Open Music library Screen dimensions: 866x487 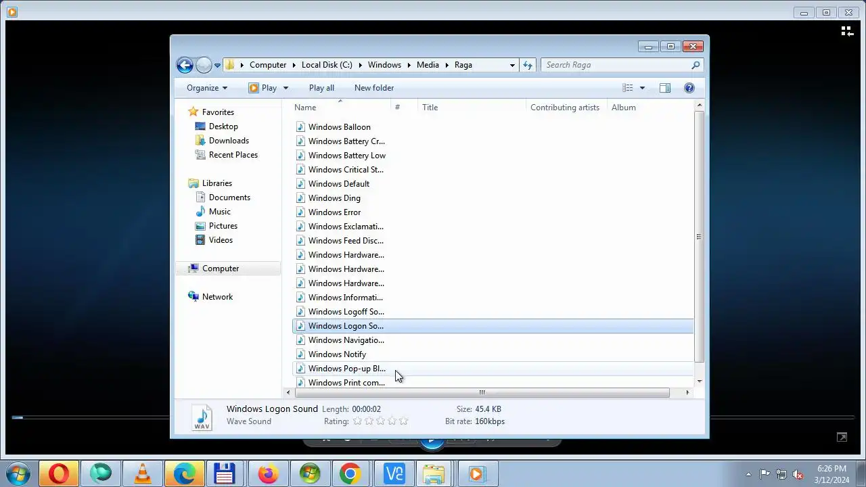tap(219, 212)
